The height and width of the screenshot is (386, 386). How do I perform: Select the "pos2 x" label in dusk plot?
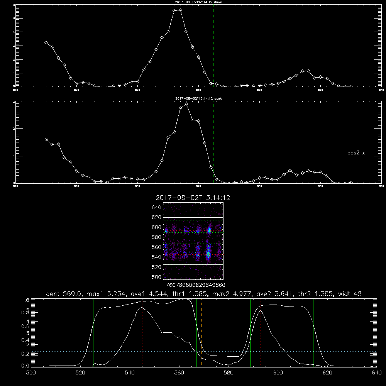(356, 153)
